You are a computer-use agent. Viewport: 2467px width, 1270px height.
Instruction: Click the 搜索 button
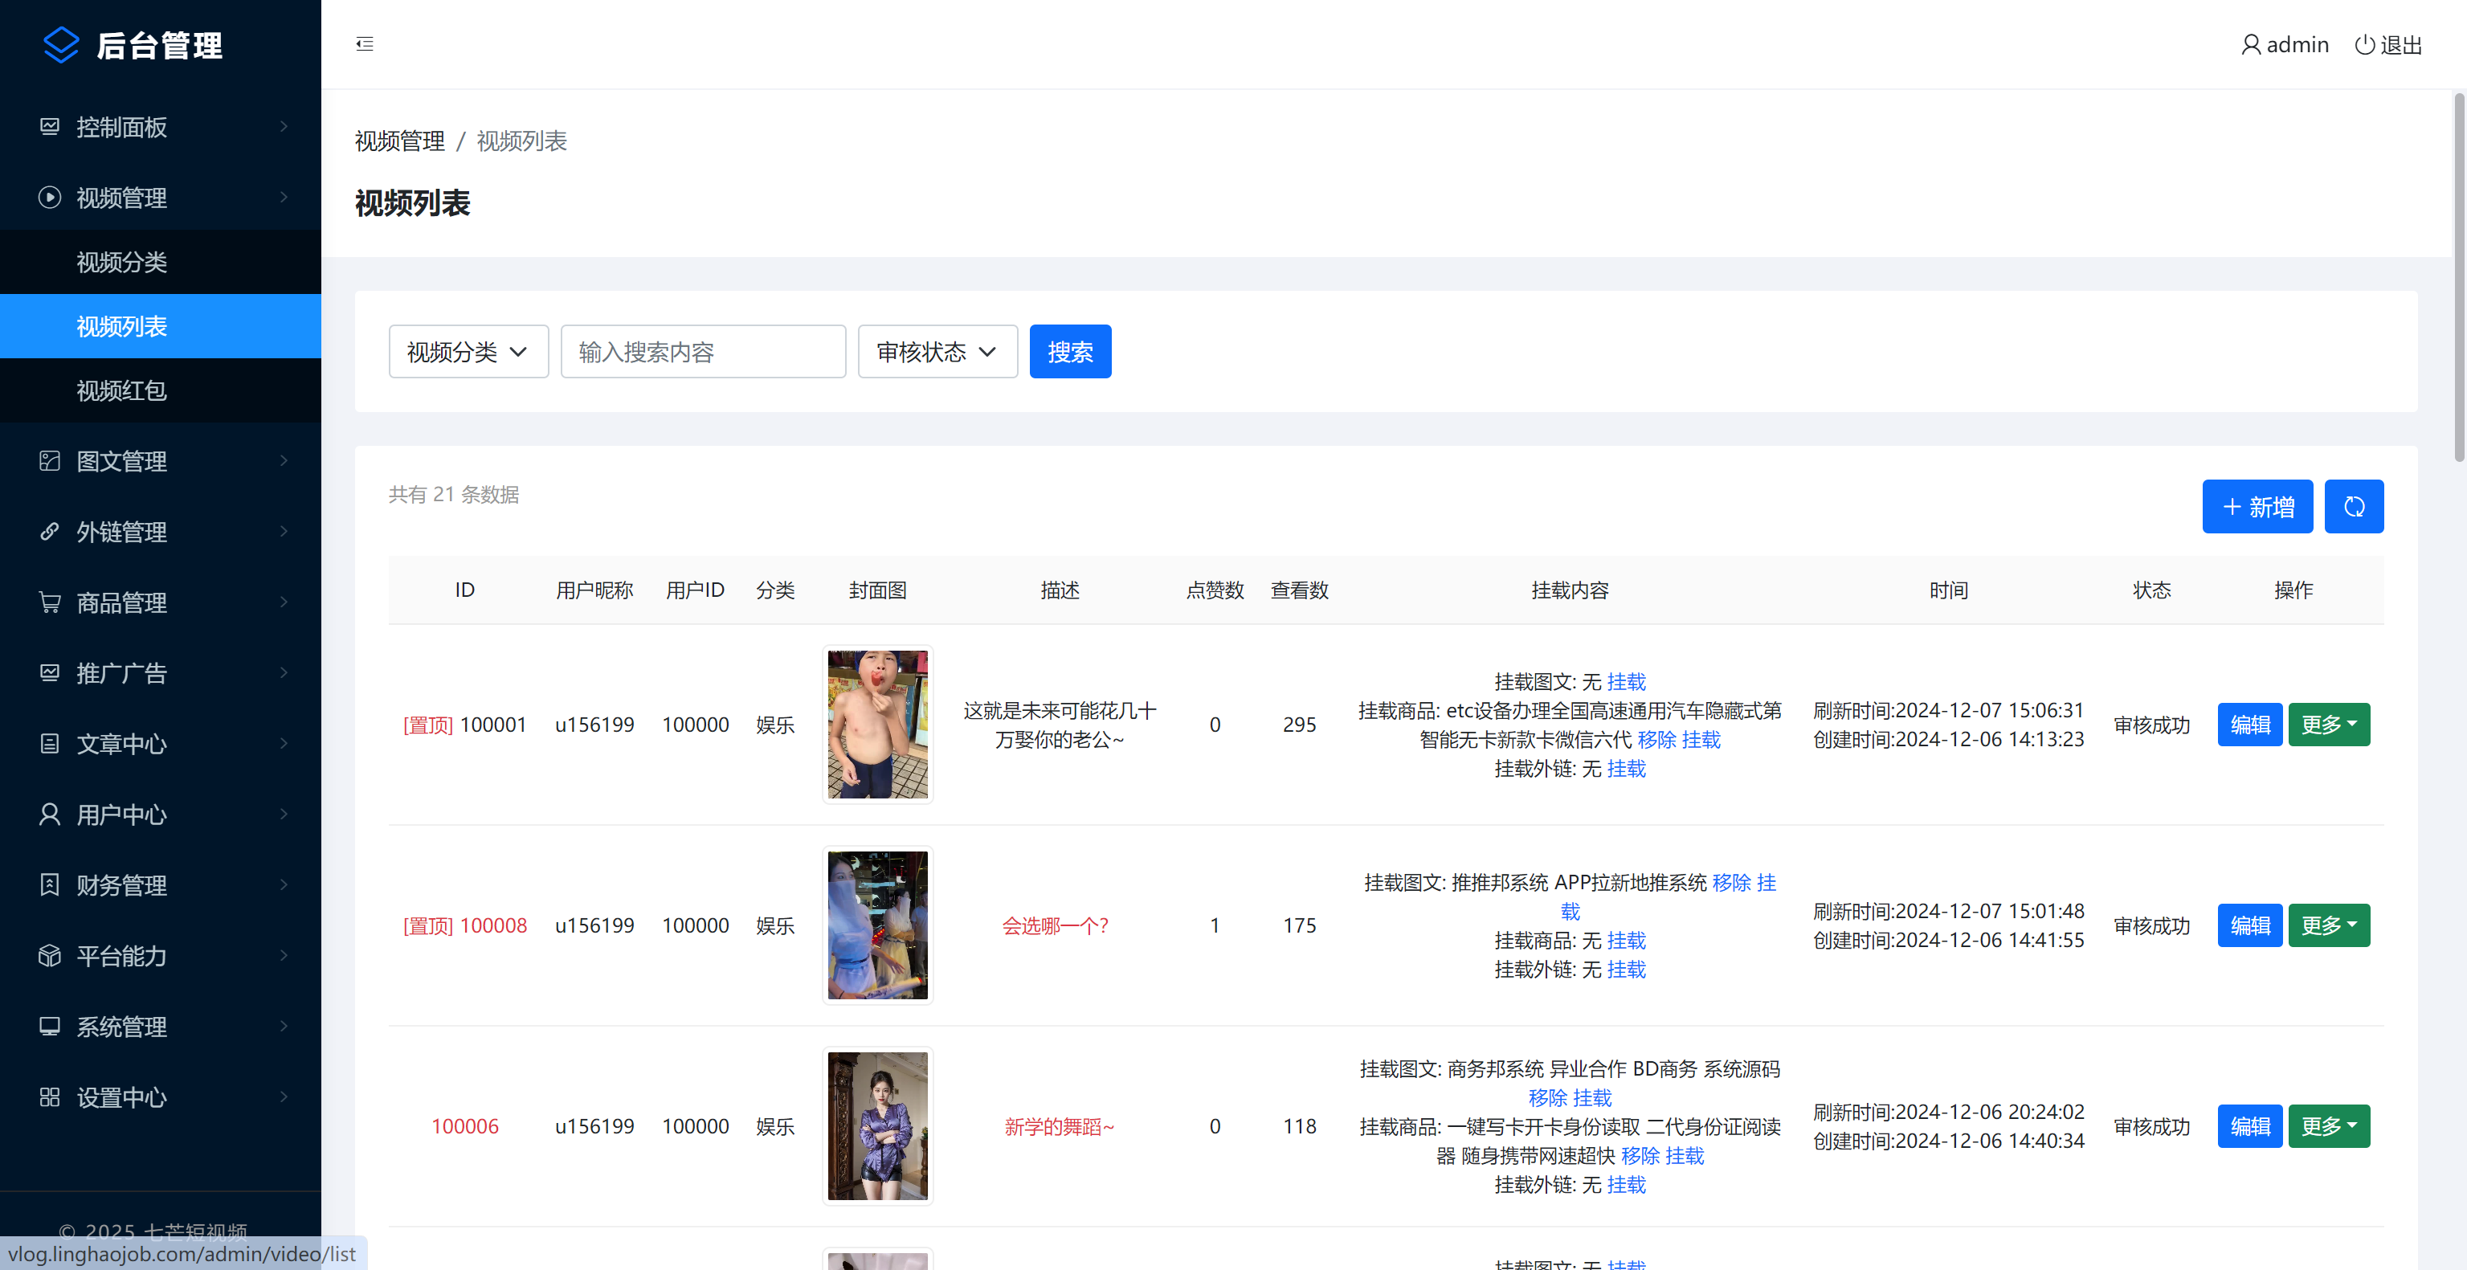point(1070,352)
